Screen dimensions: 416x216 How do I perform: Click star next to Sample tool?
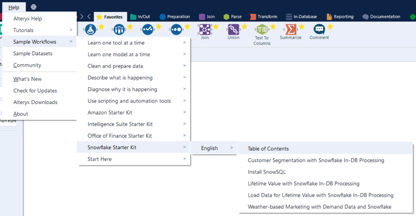coord(130,27)
